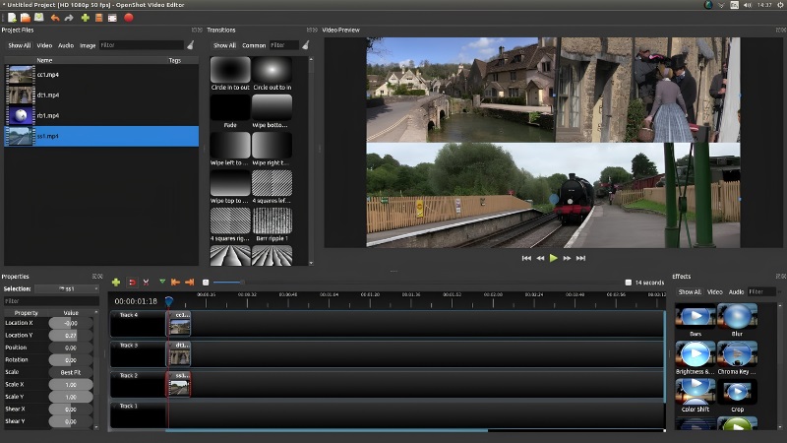
Task: Select the rb1.mp4 file row
Action: click(101, 115)
